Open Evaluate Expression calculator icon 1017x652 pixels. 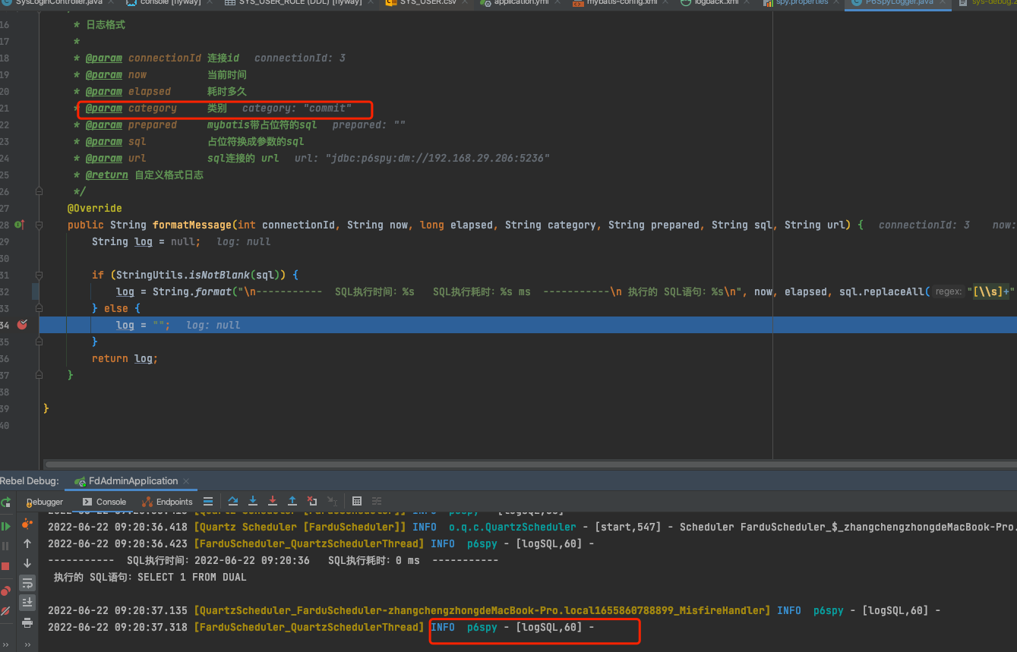click(x=357, y=502)
